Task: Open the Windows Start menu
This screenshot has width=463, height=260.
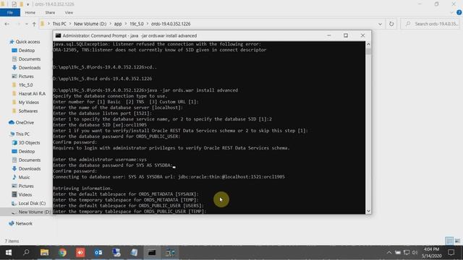Action: (9, 253)
